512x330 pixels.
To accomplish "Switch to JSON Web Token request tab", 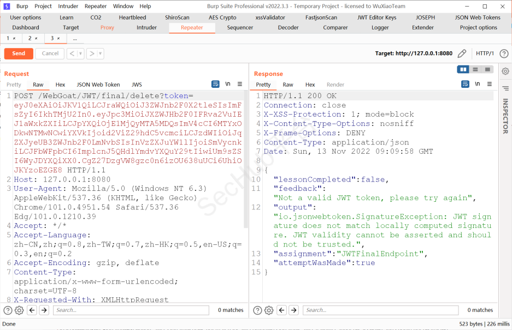I will [x=98, y=85].
